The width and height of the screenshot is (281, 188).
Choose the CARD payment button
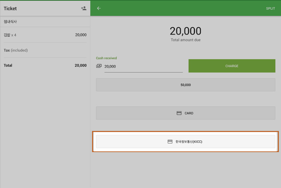point(185,113)
